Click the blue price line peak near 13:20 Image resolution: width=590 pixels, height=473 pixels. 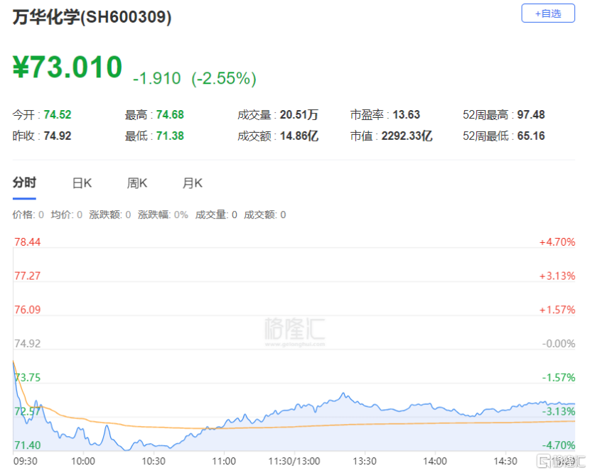point(343,393)
